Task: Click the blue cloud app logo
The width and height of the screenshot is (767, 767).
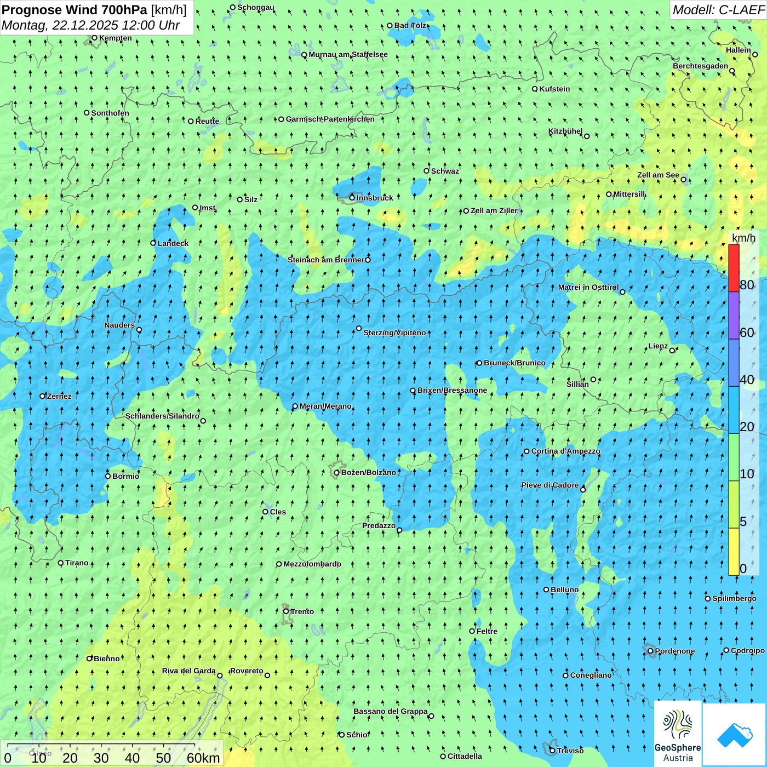Action: (x=735, y=735)
